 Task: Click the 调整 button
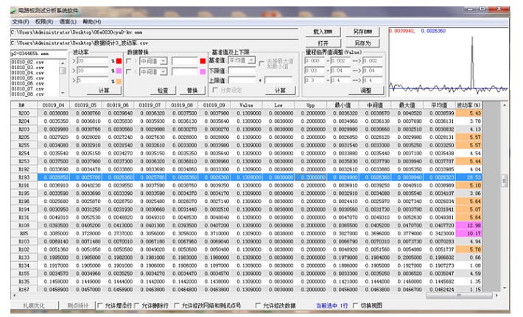click(x=366, y=90)
